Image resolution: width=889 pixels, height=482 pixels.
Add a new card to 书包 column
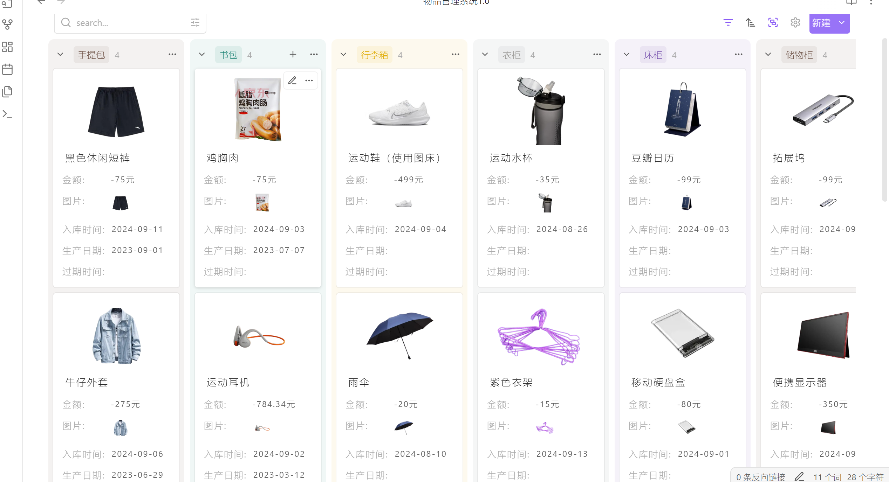(293, 54)
